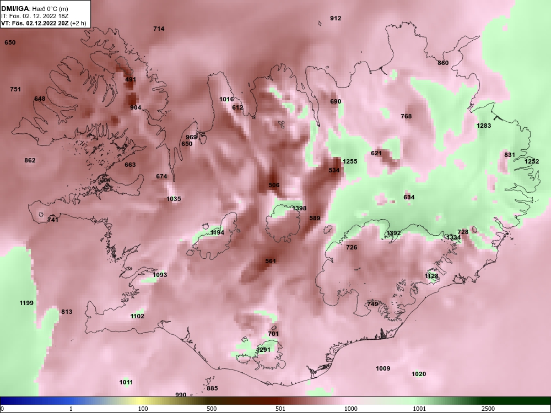Click the 768 height value
This screenshot has width=551, height=413.
406,116
